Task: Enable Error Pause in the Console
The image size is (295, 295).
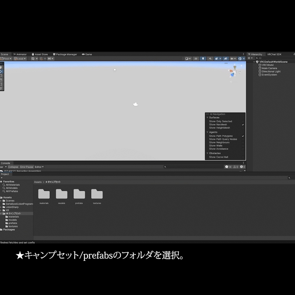Action: (27, 167)
